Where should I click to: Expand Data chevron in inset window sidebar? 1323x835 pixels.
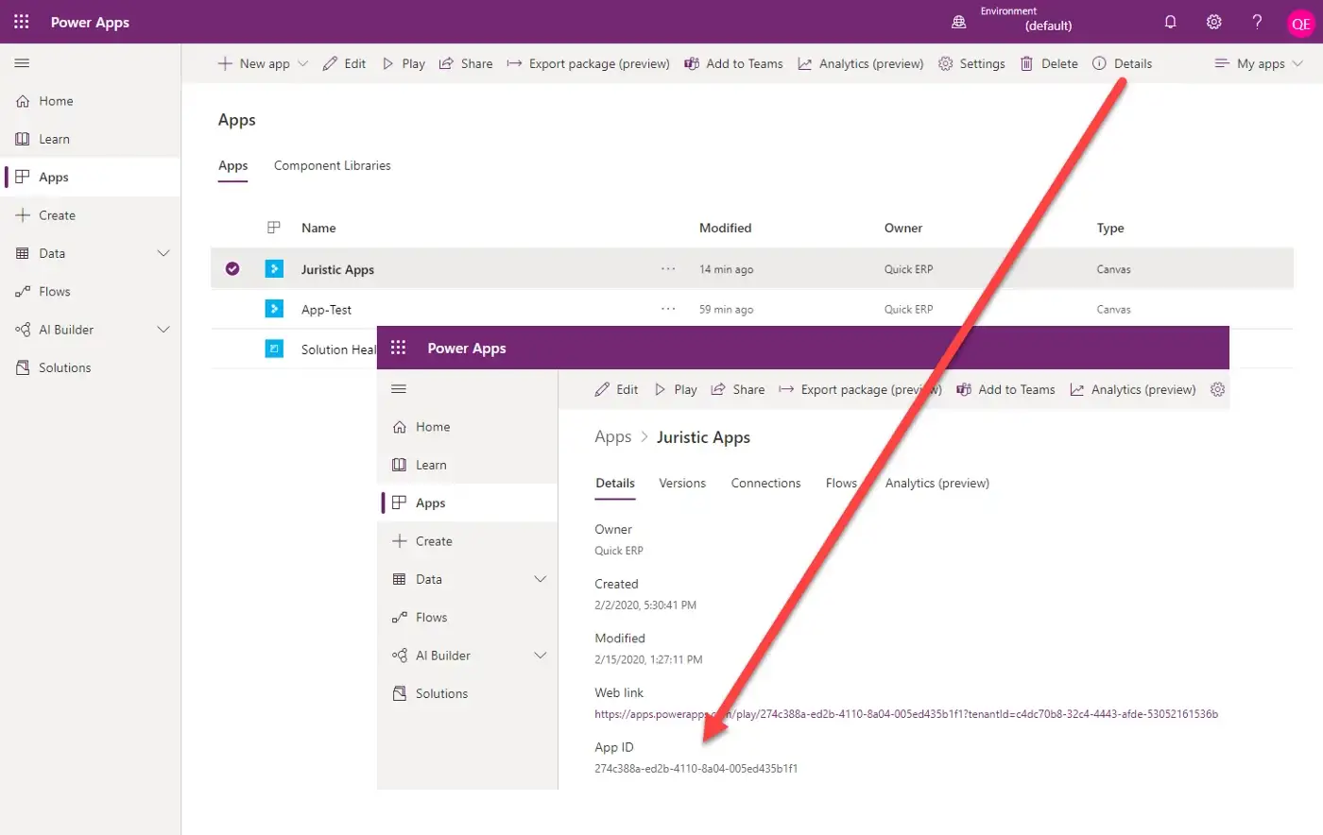click(540, 579)
